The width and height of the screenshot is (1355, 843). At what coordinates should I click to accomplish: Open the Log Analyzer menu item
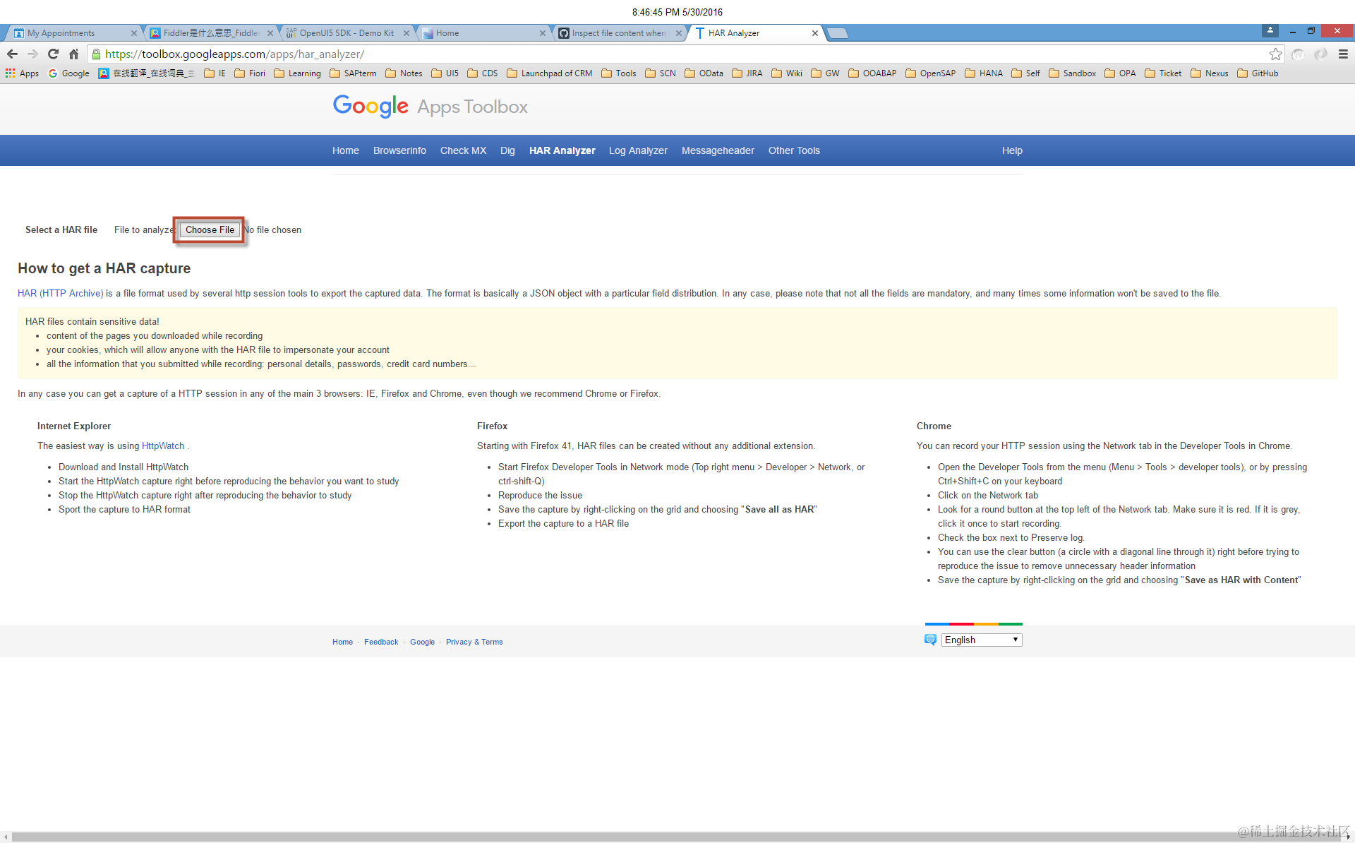pyautogui.click(x=638, y=150)
